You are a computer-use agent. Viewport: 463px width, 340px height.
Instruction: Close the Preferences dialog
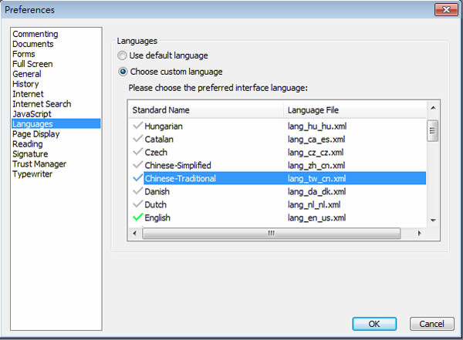[x=446, y=10]
